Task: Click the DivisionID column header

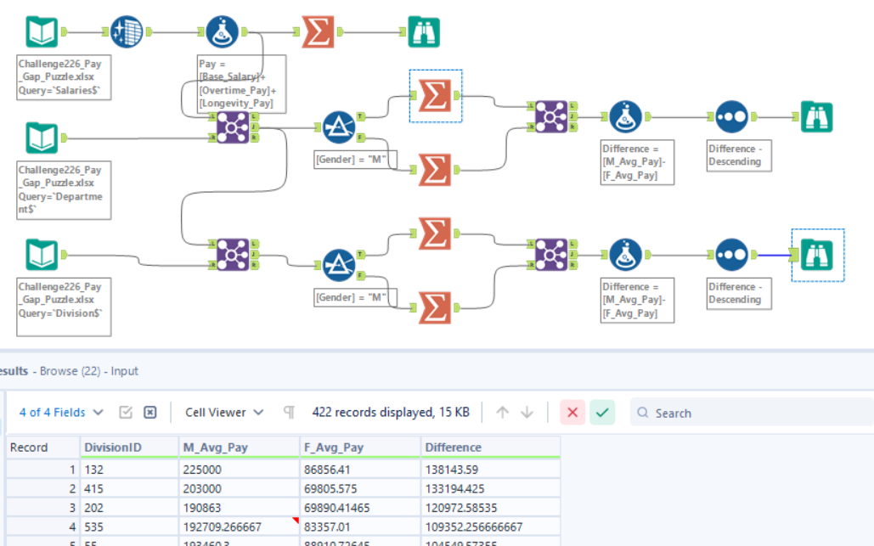Action: pyautogui.click(x=129, y=447)
